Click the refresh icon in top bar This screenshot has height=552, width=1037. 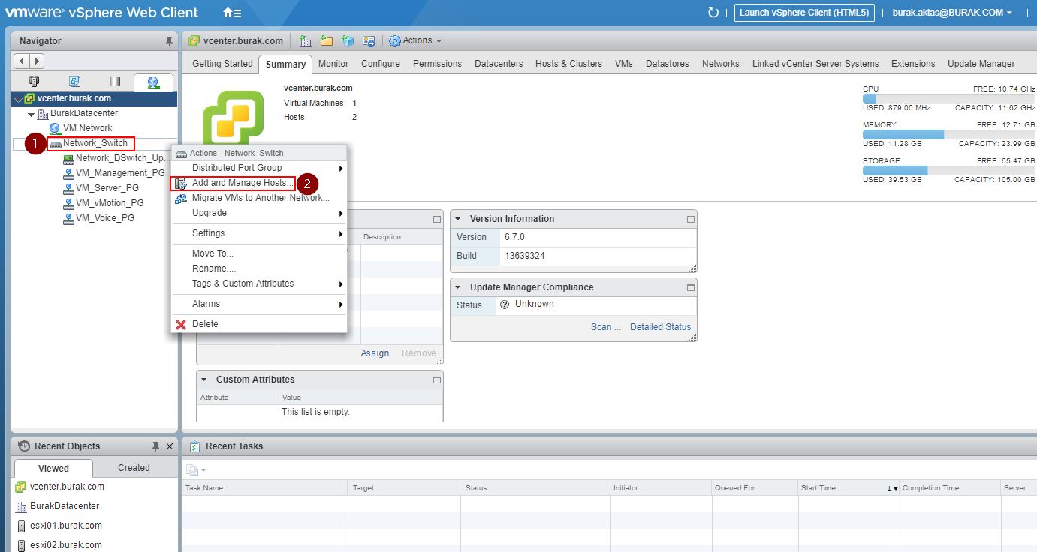click(x=713, y=13)
